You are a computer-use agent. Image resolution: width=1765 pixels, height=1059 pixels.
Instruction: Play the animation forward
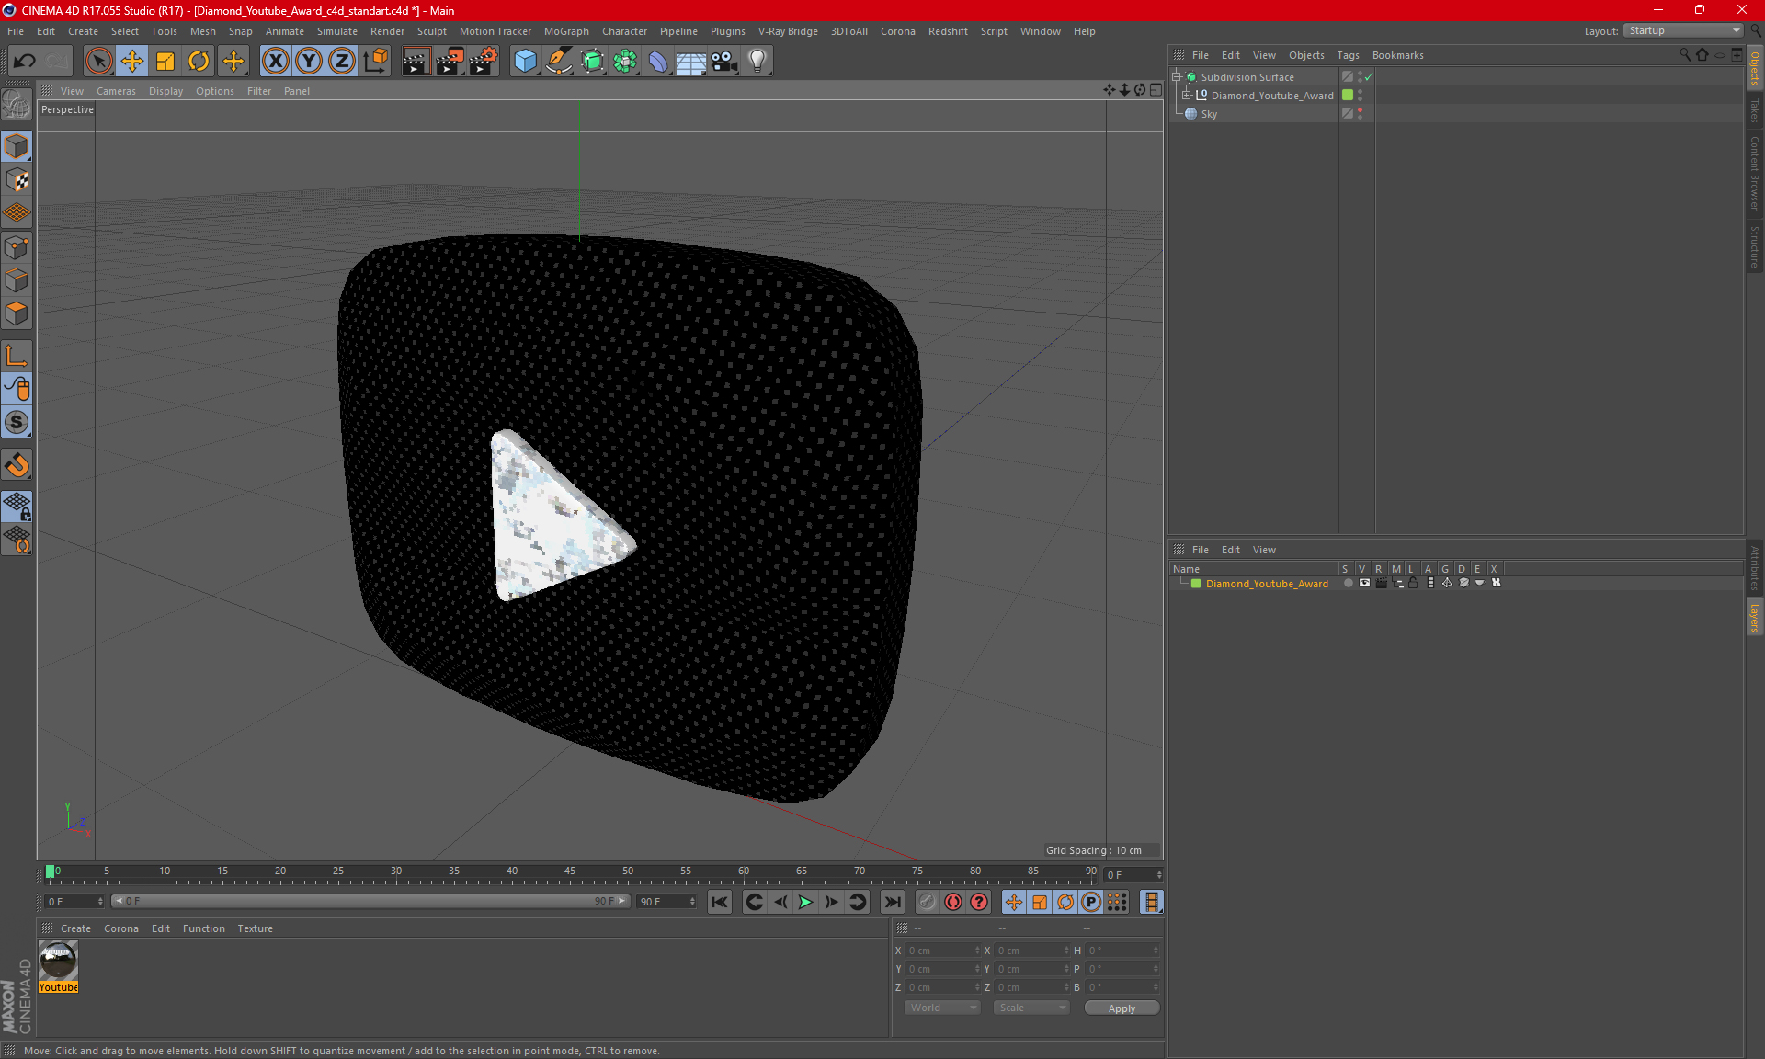coord(805,902)
